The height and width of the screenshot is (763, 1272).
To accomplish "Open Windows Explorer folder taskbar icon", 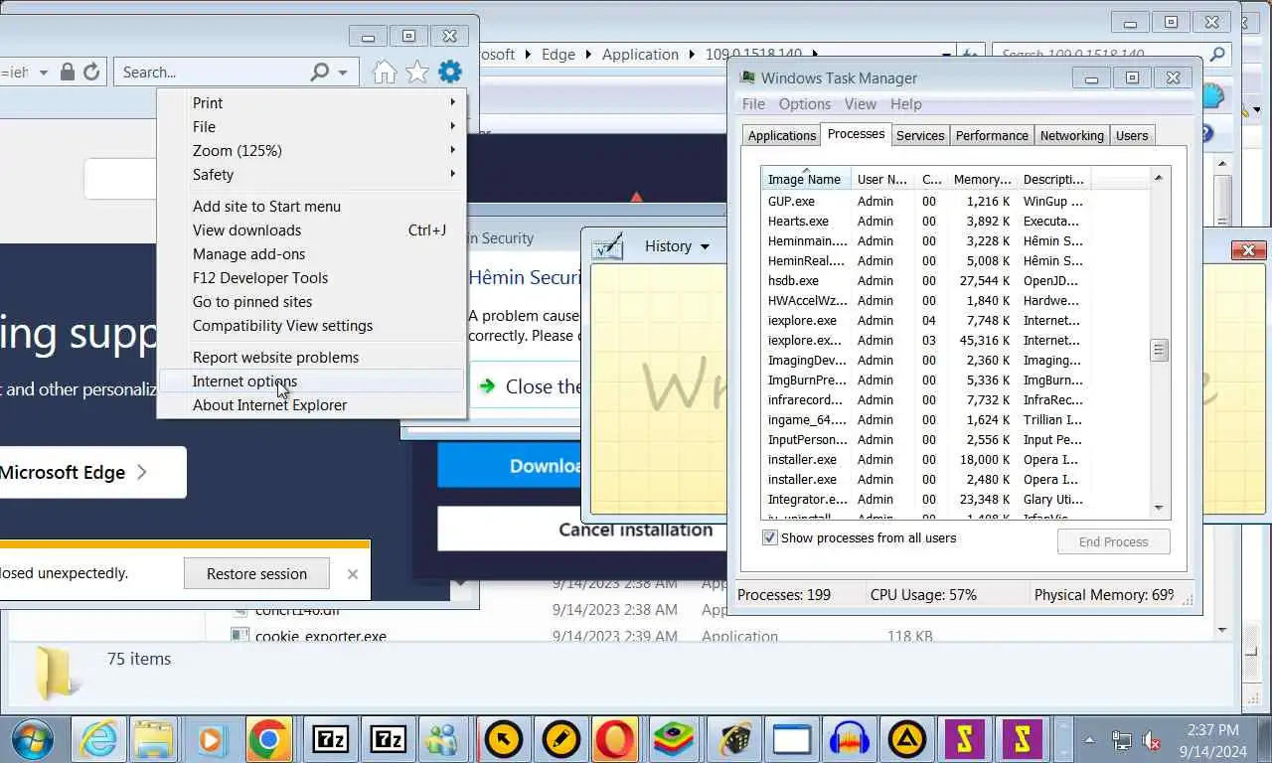I will (x=154, y=739).
